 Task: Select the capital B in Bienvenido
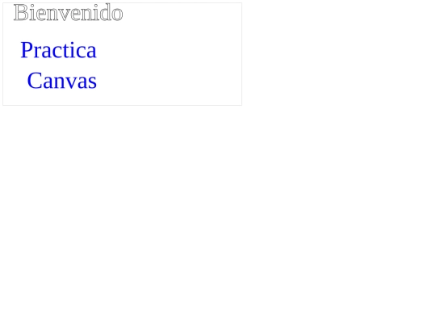20,13
